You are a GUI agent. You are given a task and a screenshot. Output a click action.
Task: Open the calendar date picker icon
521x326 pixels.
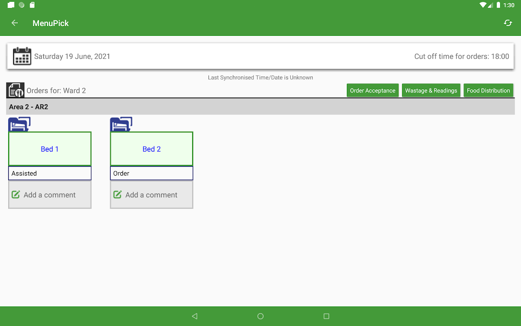click(x=22, y=56)
